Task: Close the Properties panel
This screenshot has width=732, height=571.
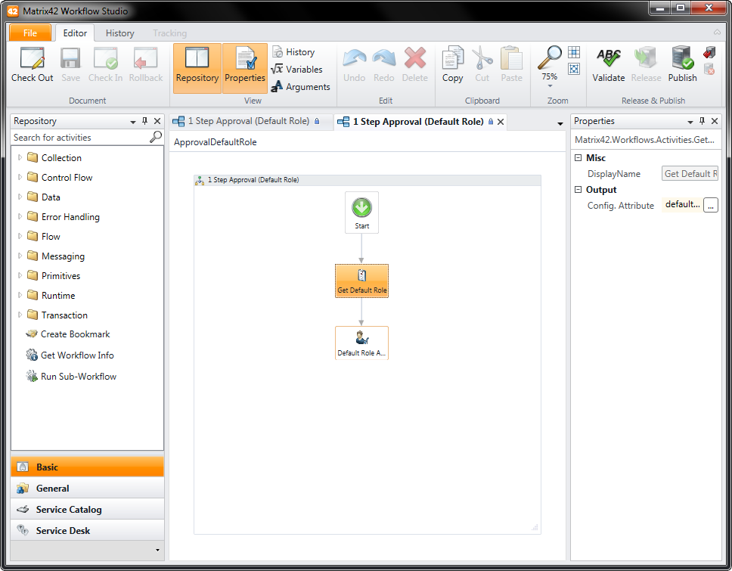Action: tap(715, 121)
